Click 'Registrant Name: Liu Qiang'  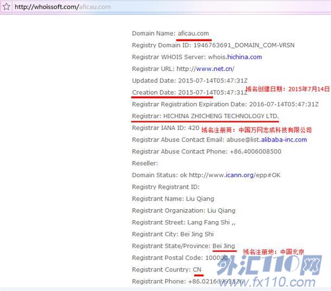(173, 199)
